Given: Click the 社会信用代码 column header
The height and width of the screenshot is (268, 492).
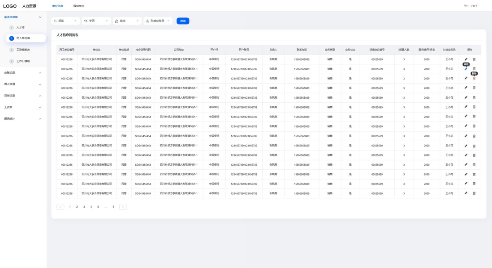Looking at the screenshot, I should click(143, 50).
